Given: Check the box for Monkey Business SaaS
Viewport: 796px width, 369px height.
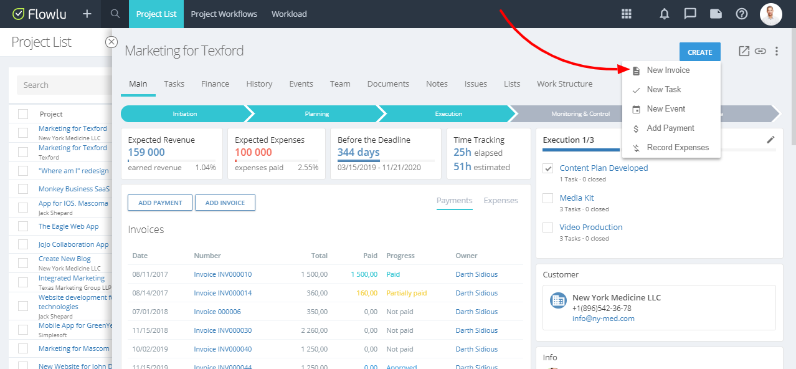Looking at the screenshot, I should coord(23,189).
